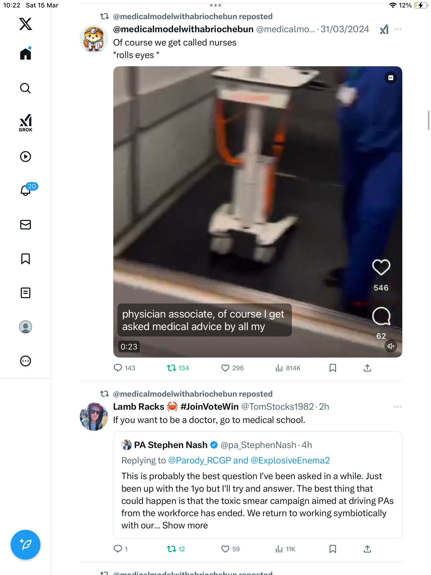The height and width of the screenshot is (575, 431).
Task: Open direct messages envelope icon
Action: (x=26, y=225)
